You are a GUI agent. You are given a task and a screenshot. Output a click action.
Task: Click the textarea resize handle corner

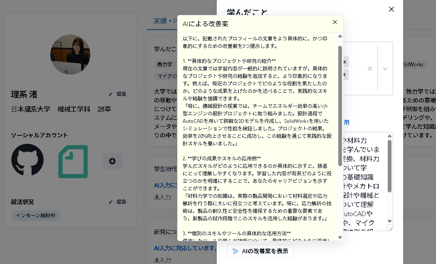[x=390, y=228]
